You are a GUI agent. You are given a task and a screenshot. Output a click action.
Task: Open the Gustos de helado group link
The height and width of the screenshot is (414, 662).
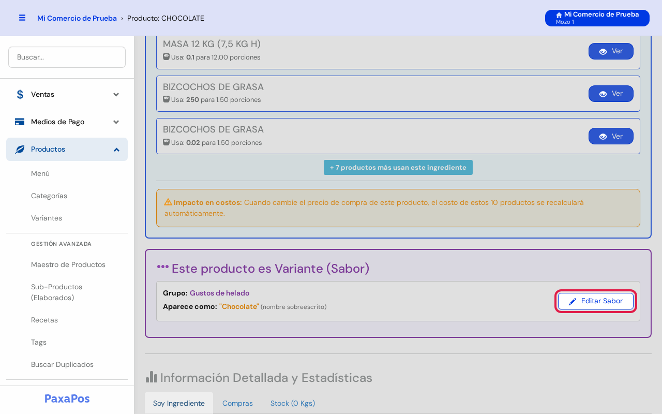(x=219, y=293)
